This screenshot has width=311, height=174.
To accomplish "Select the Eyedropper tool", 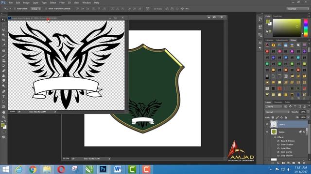I will click(3, 45).
